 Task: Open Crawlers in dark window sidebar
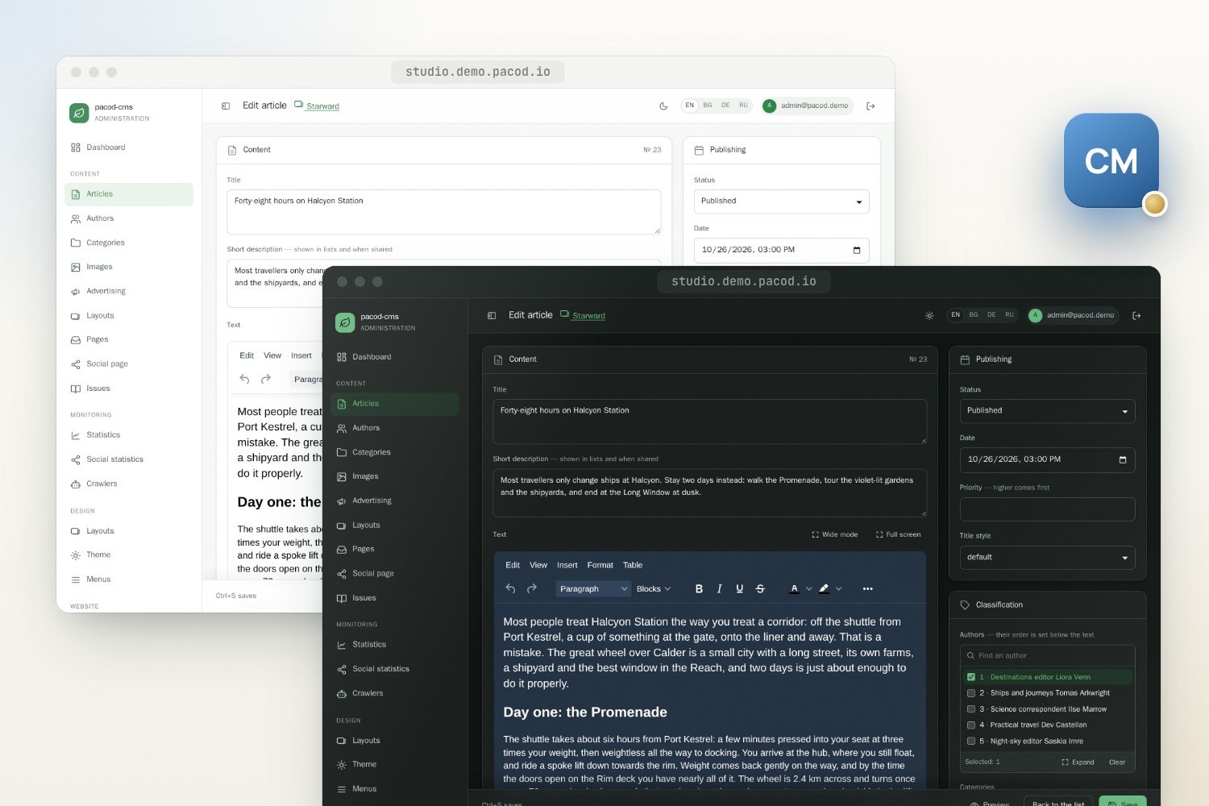395,693
